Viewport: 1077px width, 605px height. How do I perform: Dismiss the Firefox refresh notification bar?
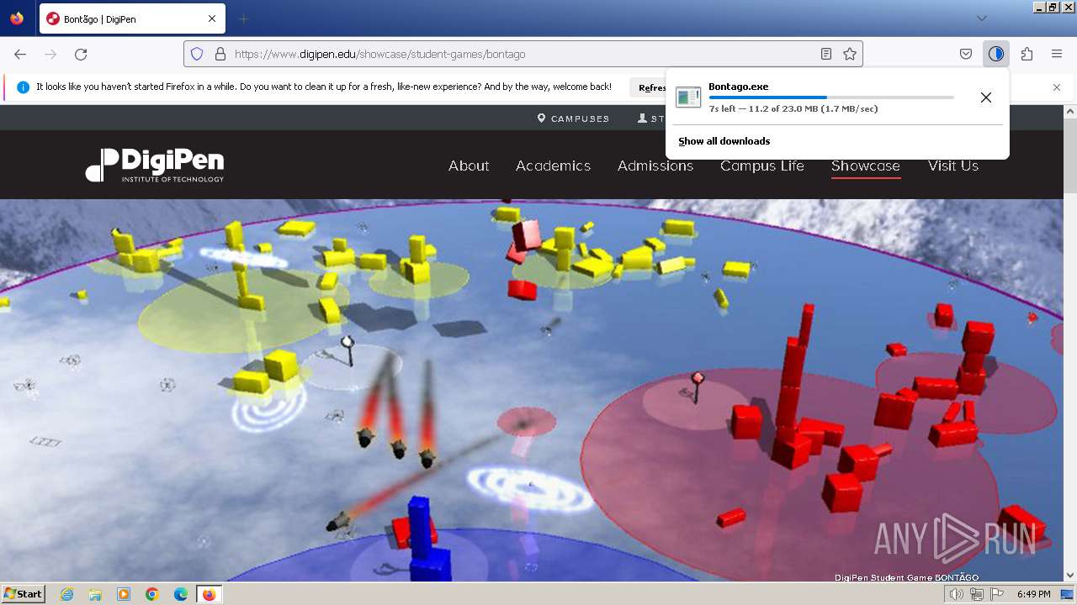[x=1057, y=87]
